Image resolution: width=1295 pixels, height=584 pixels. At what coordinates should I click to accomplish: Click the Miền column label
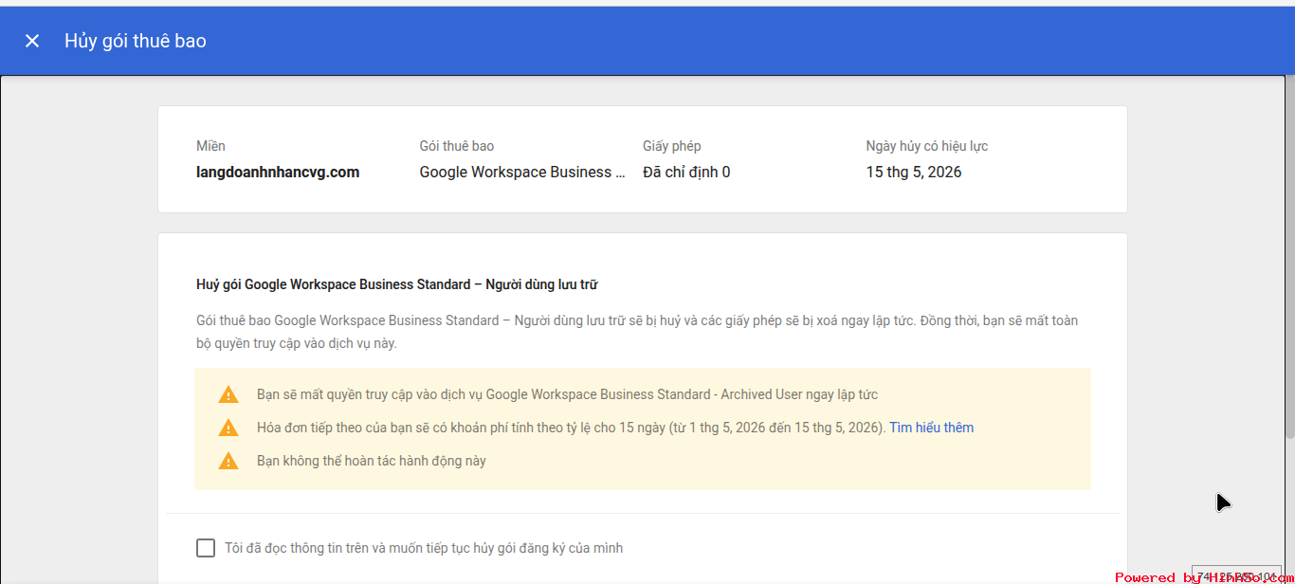point(210,146)
